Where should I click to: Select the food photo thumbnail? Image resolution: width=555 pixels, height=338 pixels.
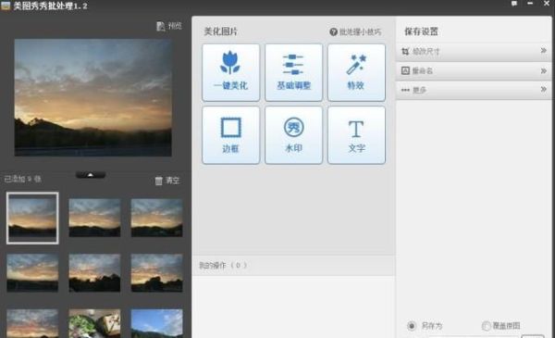click(x=94, y=323)
